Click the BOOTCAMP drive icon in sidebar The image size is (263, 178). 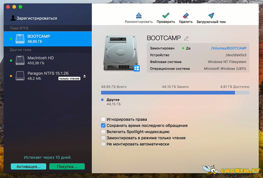tap(20, 39)
